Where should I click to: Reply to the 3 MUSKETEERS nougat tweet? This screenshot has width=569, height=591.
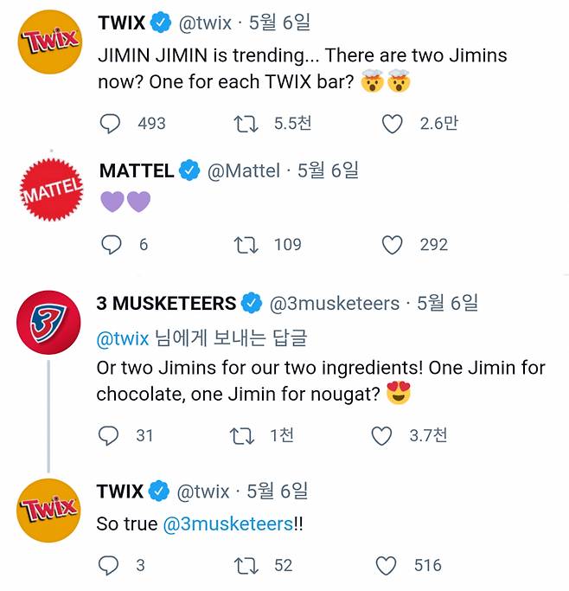coord(109,435)
